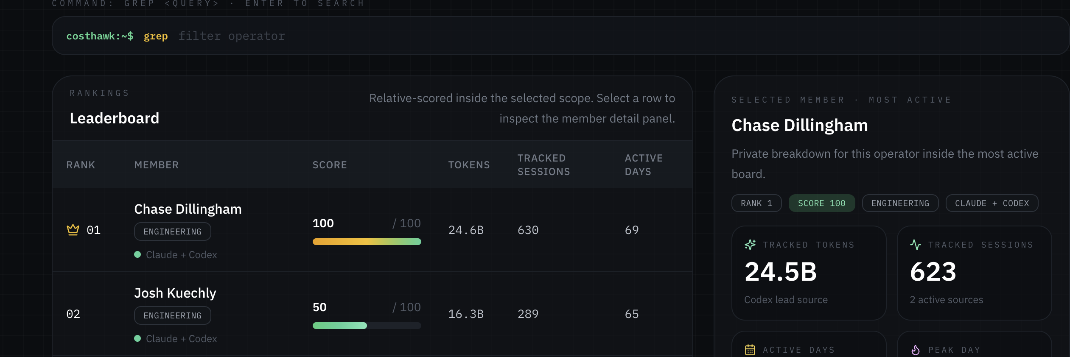Click the calendar icon next to Active Days
The image size is (1070, 357).
[x=750, y=349]
